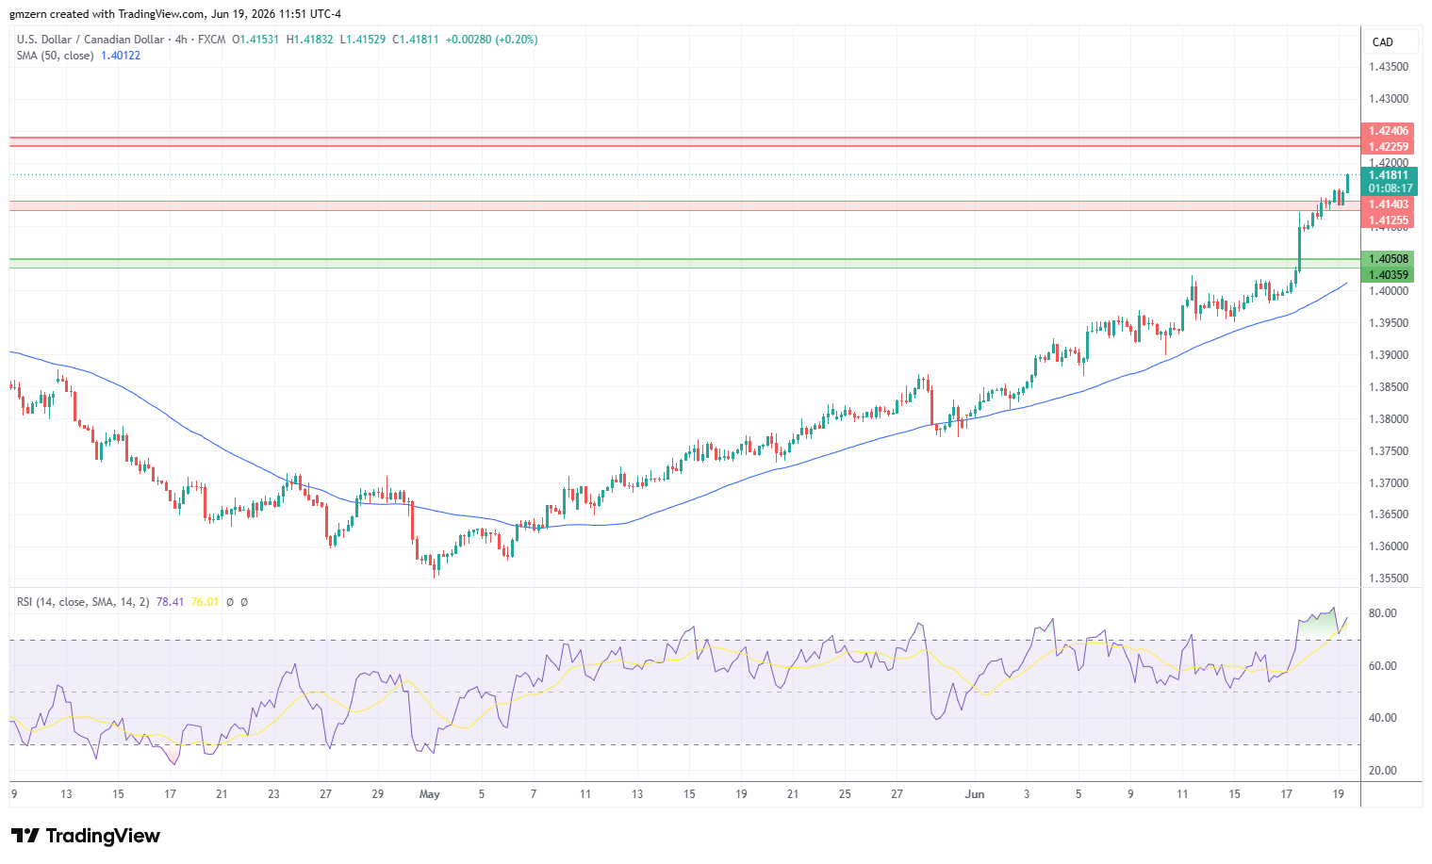Click the 1.42259 red price label
The width and height of the screenshot is (1432, 864).
[1389, 147]
